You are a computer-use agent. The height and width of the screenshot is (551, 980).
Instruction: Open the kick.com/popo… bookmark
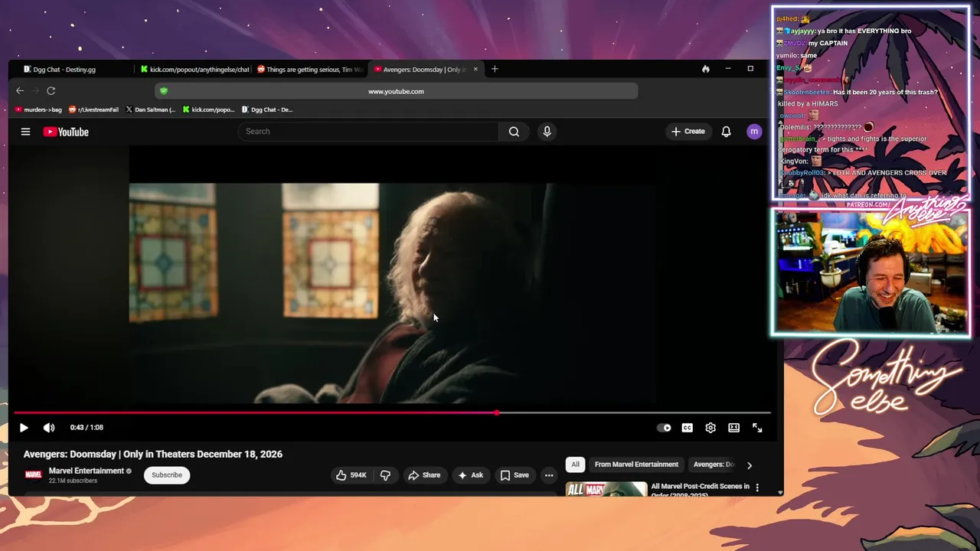208,109
